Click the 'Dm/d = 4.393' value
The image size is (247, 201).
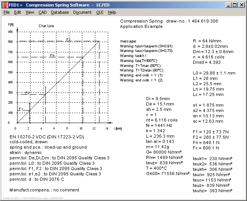pyautogui.click(x=207, y=62)
